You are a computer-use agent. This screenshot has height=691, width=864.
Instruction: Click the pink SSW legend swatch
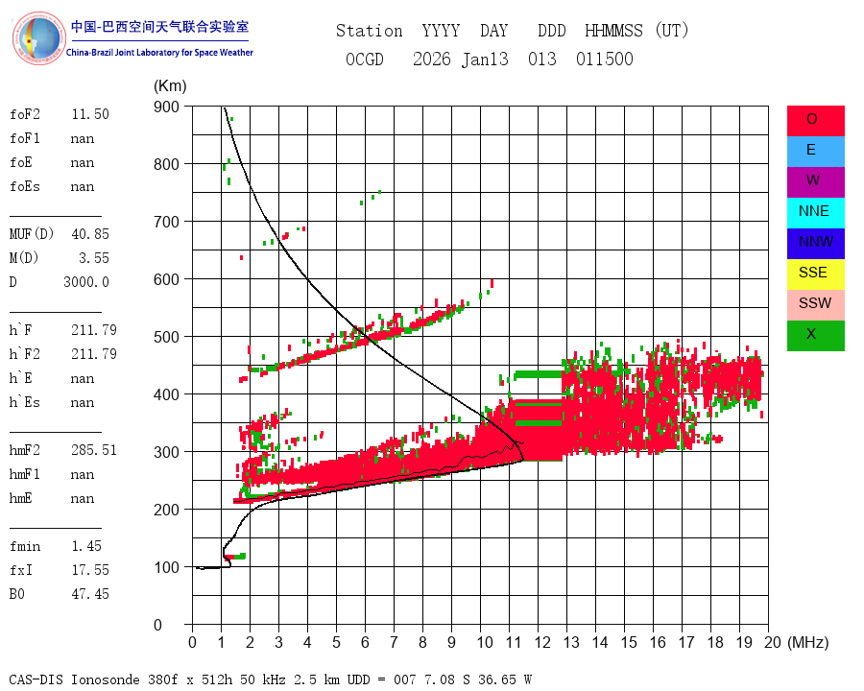(x=815, y=305)
